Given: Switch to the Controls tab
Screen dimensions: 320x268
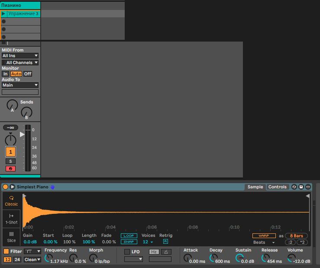Looking at the screenshot, I should pos(277,187).
